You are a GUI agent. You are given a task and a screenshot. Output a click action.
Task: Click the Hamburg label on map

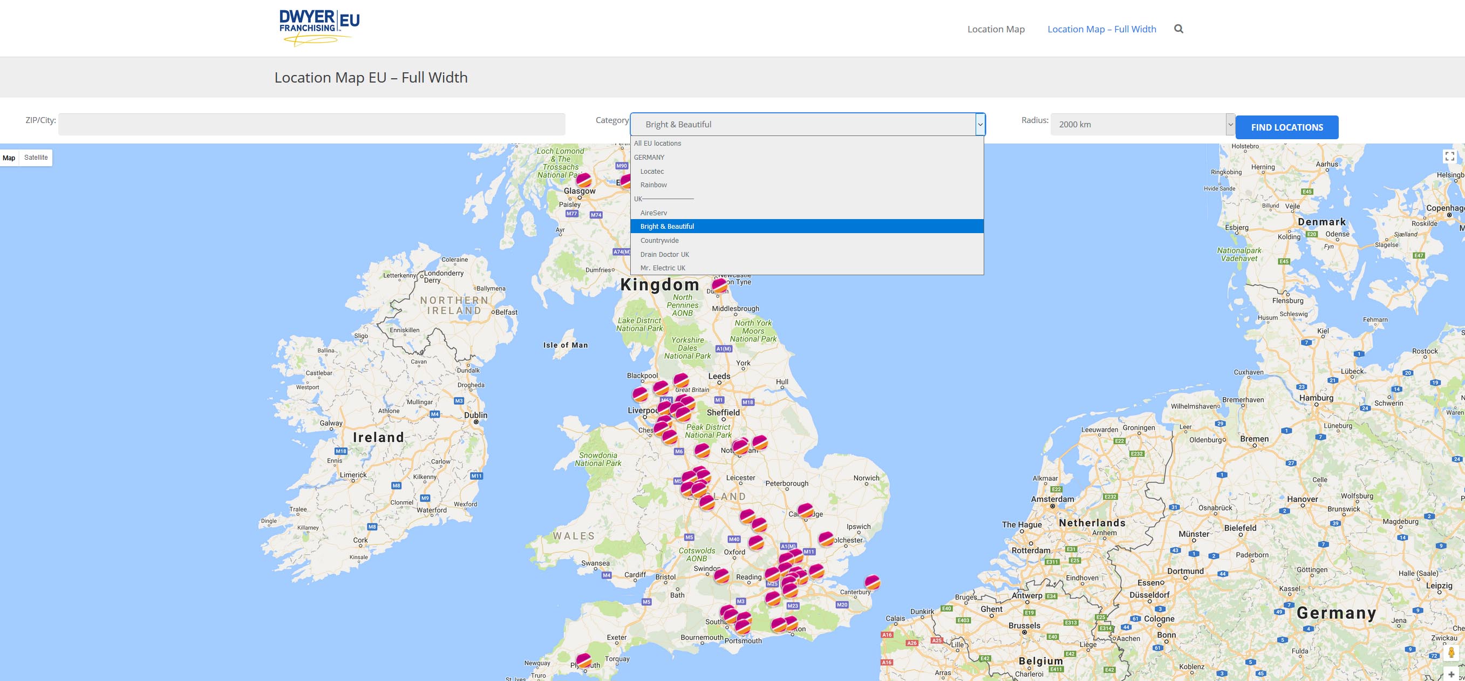click(1316, 398)
